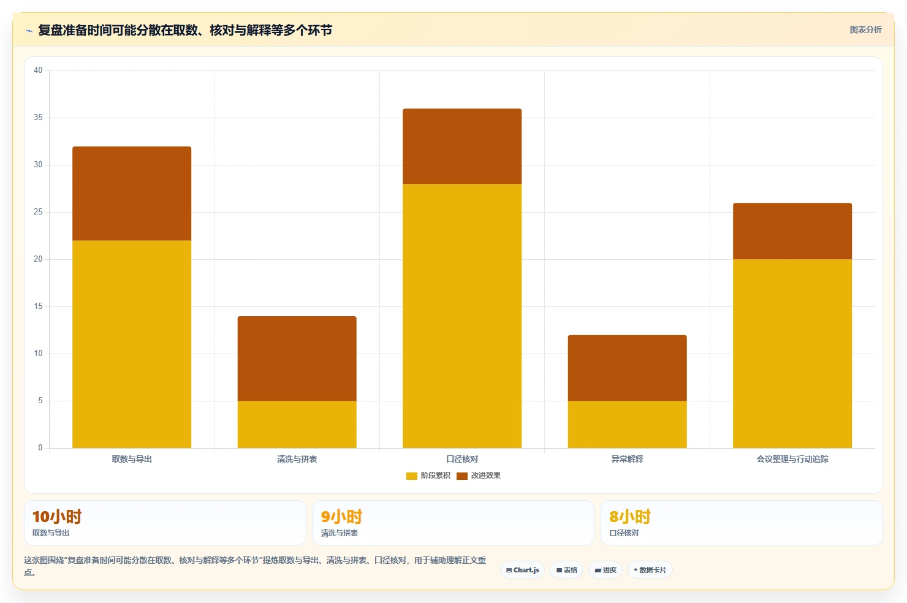907x603 pixels.
Task: Click the brown bar for 会议整理与行动追踪
Action: pos(792,231)
